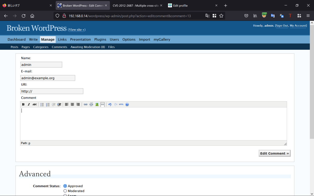Click the My Account link
This screenshot has width=314, height=196.
pyautogui.click(x=298, y=26)
